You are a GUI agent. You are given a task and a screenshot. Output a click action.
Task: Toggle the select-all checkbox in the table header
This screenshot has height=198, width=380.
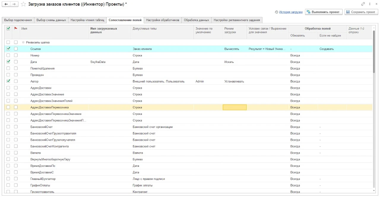pyautogui.click(x=8, y=28)
